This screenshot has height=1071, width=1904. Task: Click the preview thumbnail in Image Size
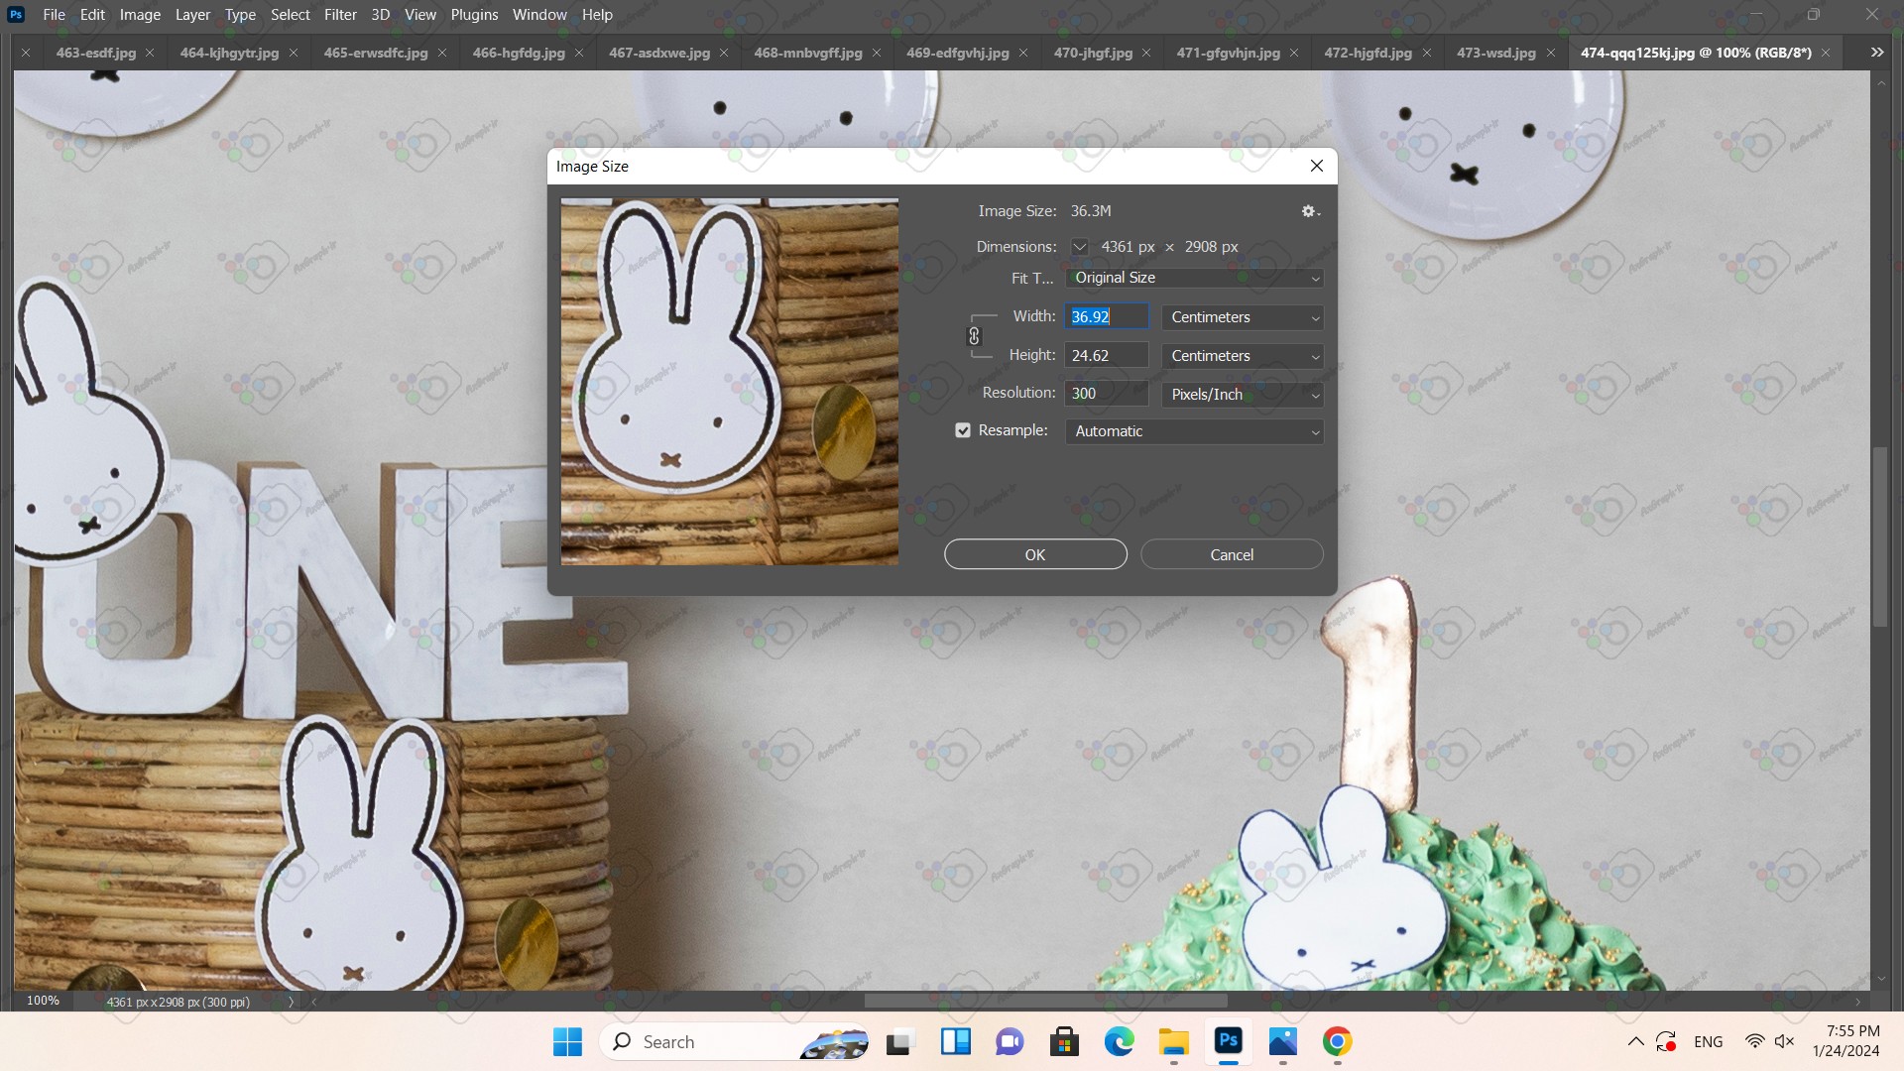(x=730, y=382)
